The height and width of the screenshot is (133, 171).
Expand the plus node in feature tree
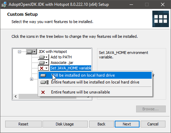click(31, 79)
